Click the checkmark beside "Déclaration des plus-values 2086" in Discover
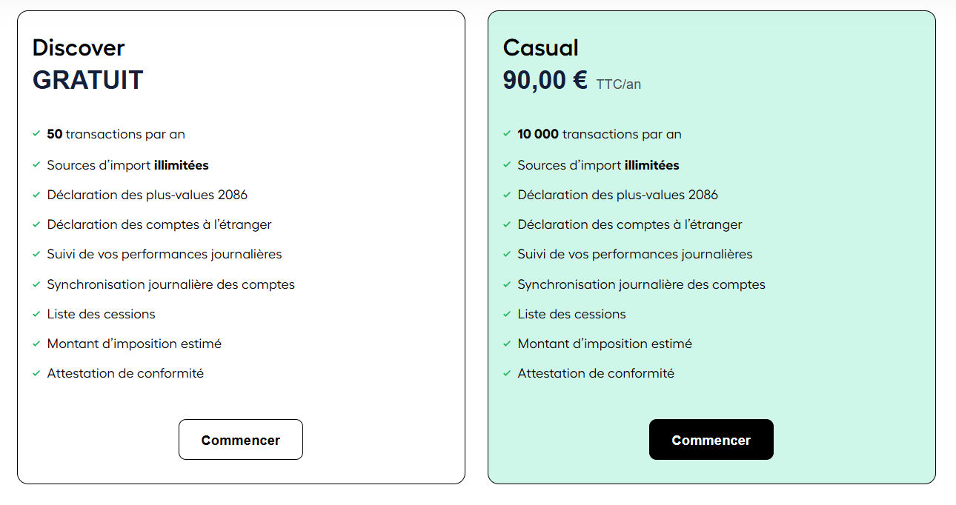Image resolution: width=956 pixels, height=505 pixels. tap(35, 195)
